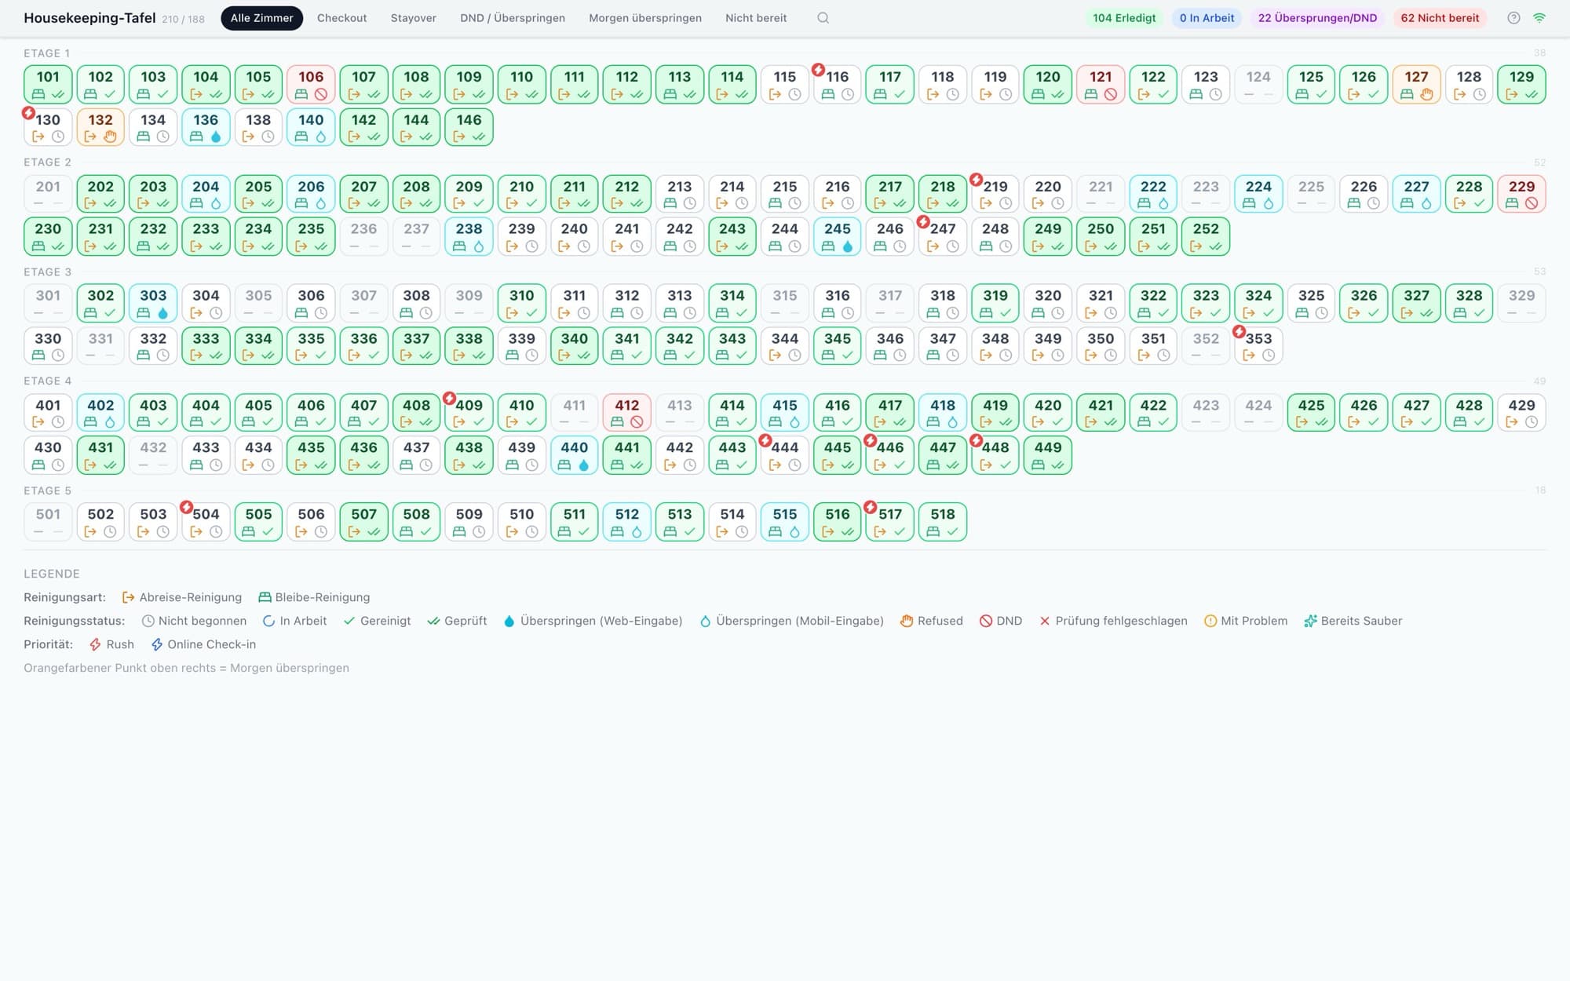Click the rush badge on room 116
Image resolution: width=1570 pixels, height=981 pixels.
pos(818,71)
